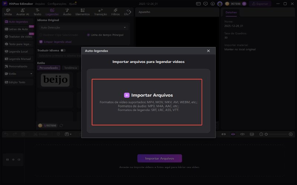
Task: Select the Linha do tempo Principal radio option
Action: click(88, 35)
